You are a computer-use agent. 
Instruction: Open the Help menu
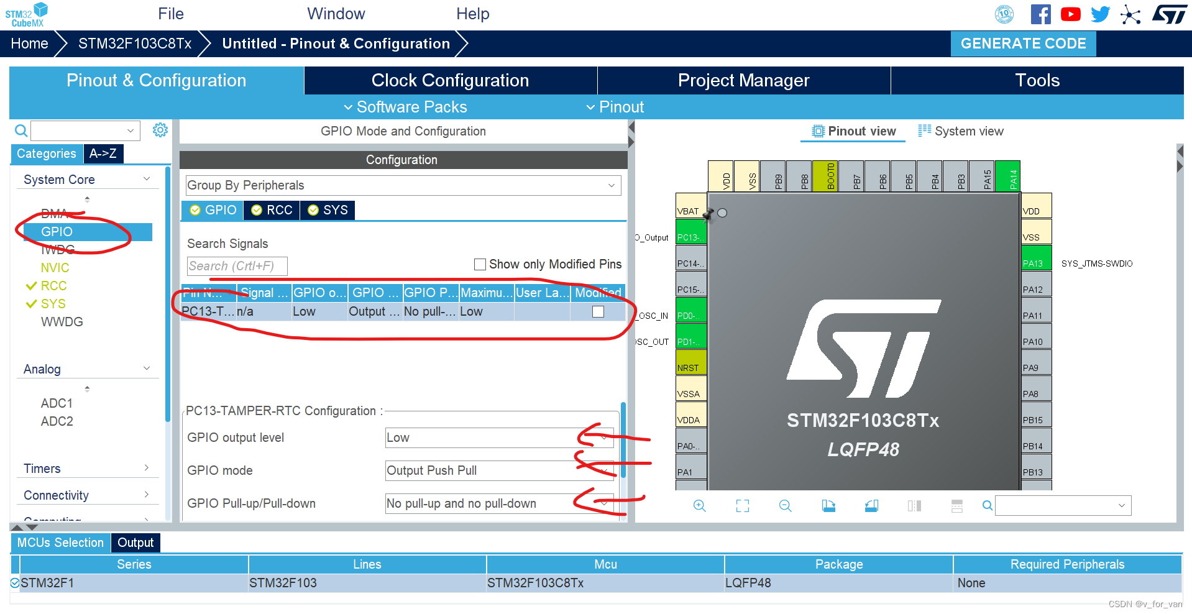(x=473, y=14)
